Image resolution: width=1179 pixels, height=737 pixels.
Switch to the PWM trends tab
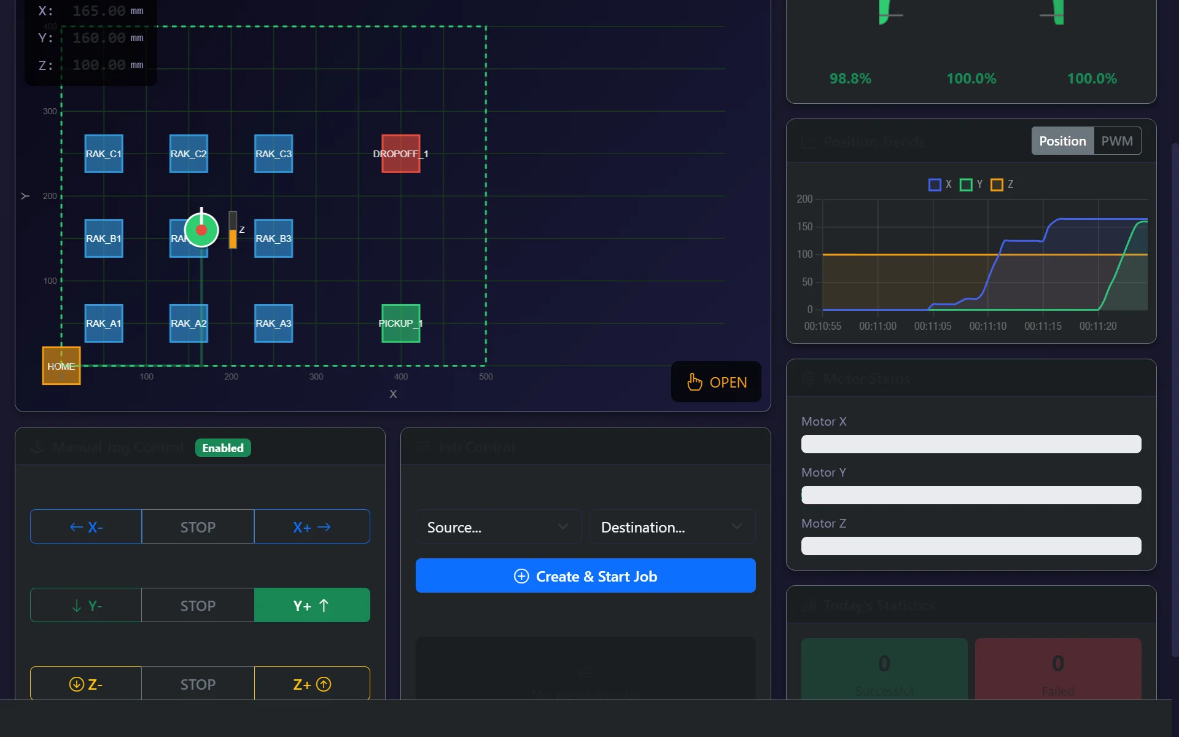pos(1117,141)
